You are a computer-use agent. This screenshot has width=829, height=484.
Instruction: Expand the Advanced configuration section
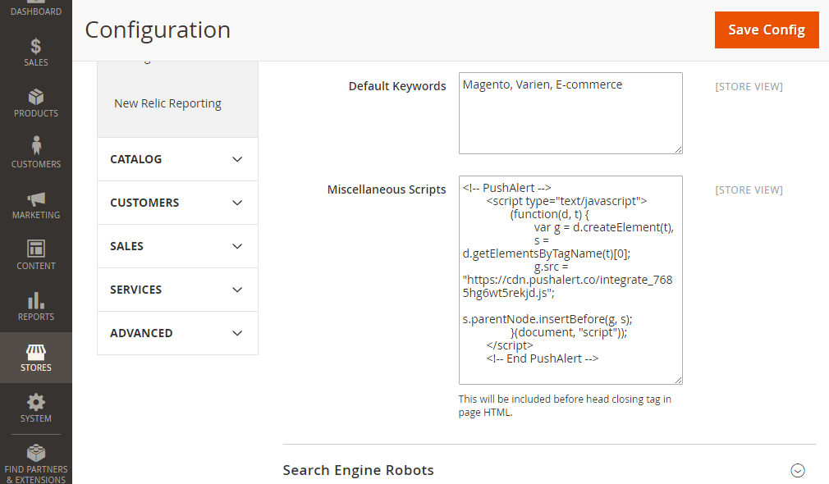click(x=177, y=333)
